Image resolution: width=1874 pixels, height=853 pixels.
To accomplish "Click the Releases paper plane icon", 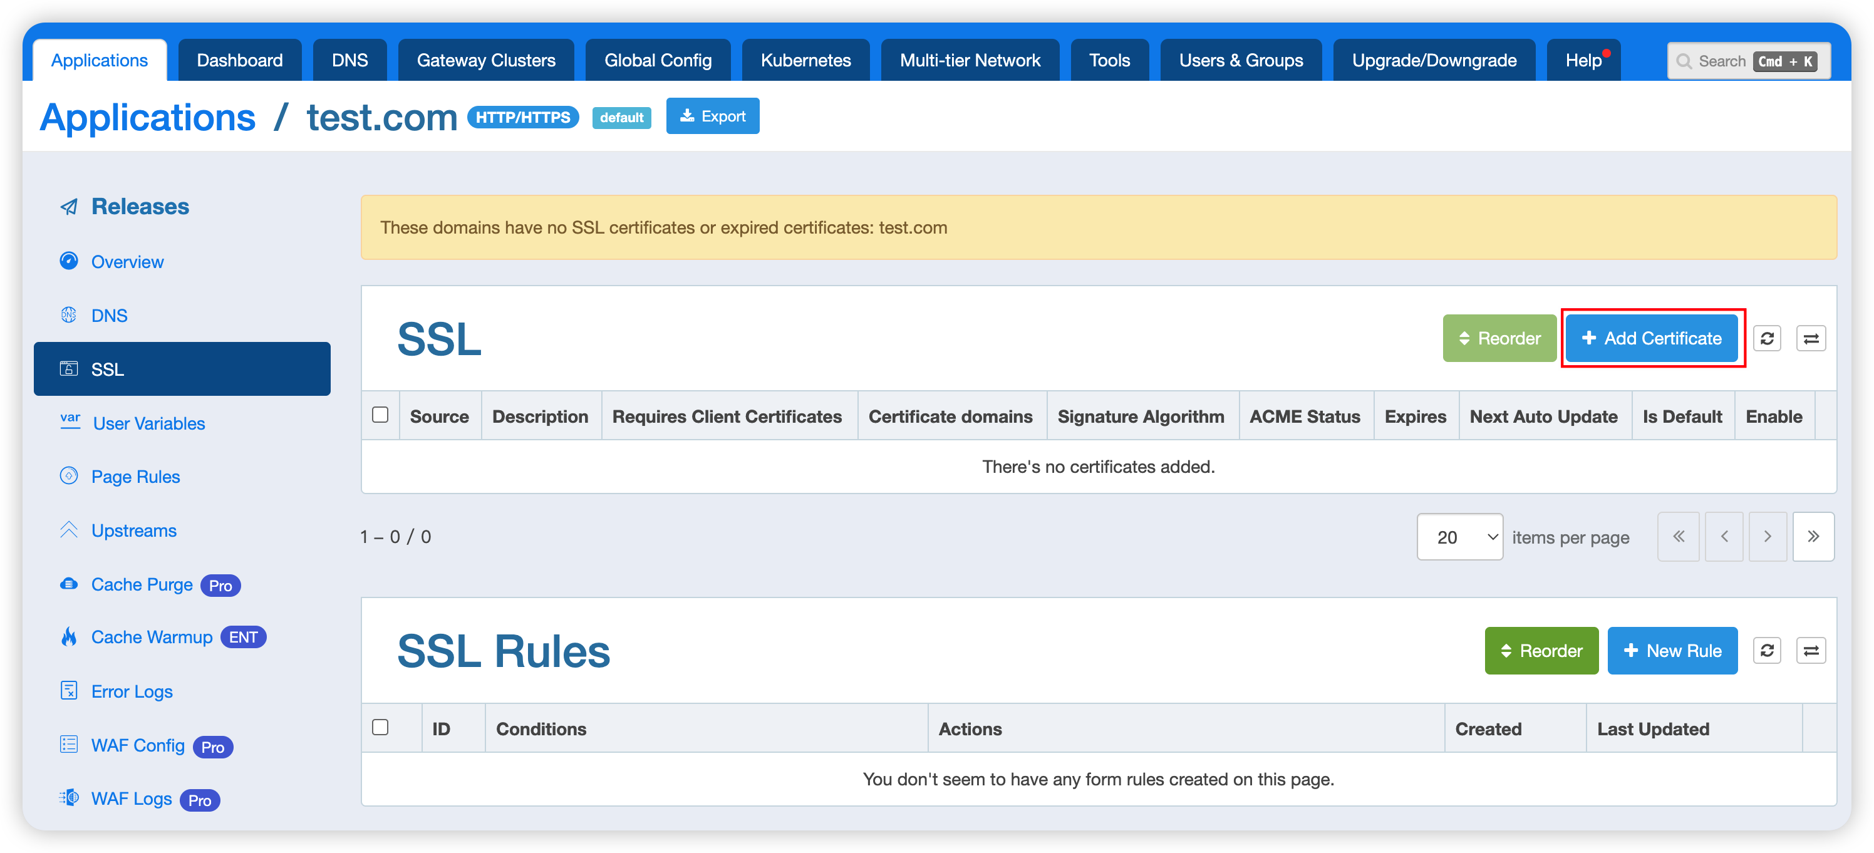I will [69, 207].
